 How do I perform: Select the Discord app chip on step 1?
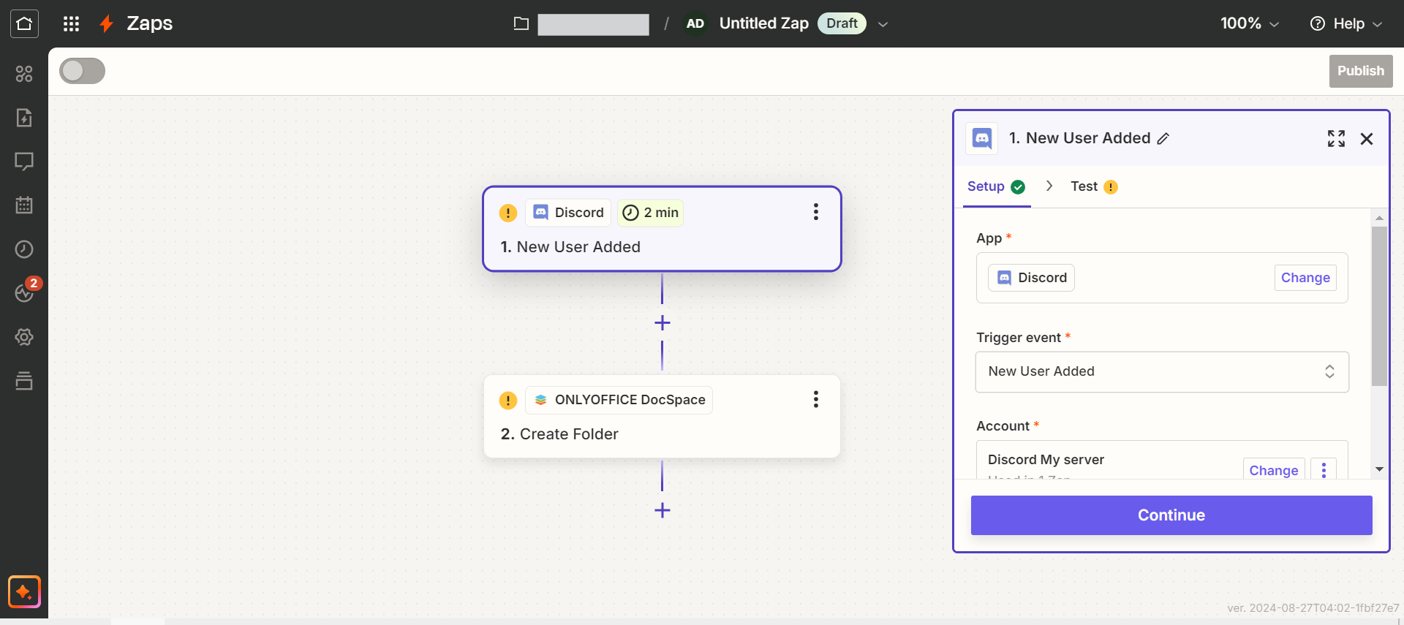(x=568, y=213)
